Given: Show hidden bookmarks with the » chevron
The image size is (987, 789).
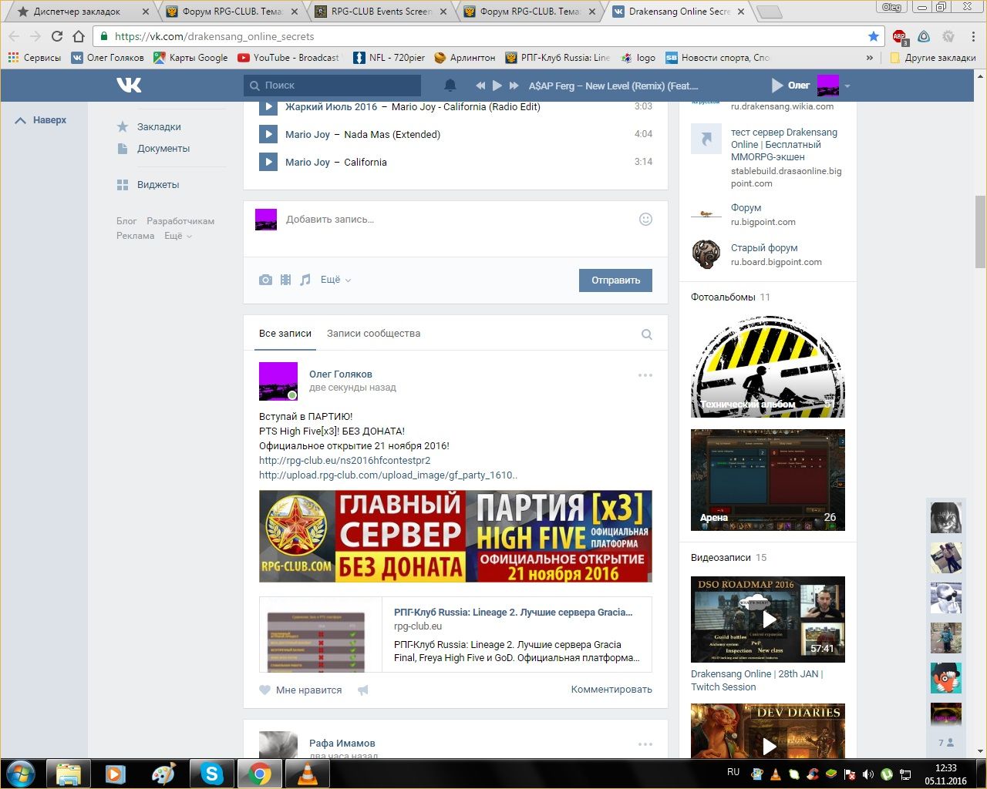Looking at the screenshot, I should click(870, 57).
